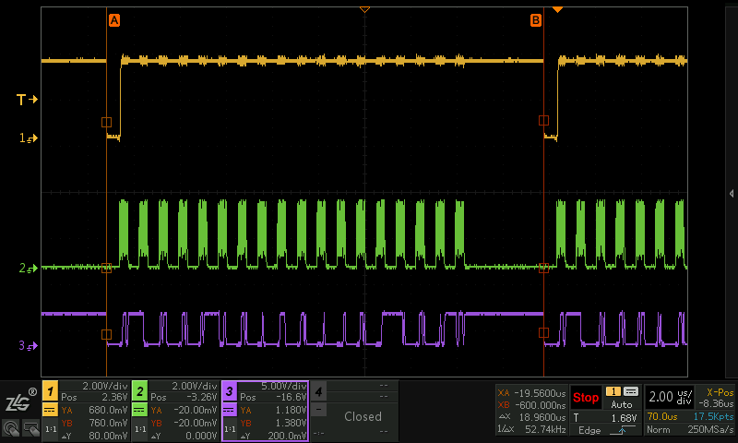This screenshot has width=738, height=443.
Task: Select the purple channel 3 button
Action: click(x=229, y=390)
